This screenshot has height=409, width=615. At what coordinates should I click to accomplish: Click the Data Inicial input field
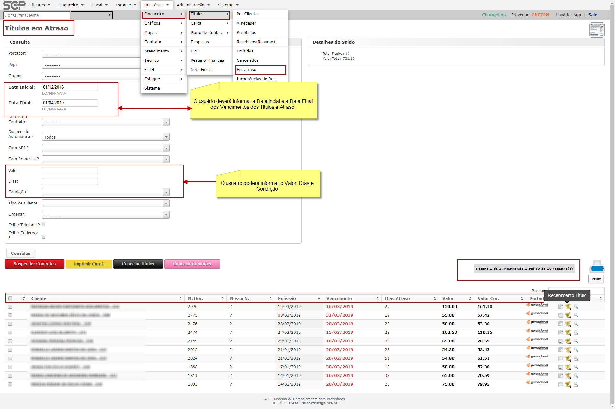pos(70,87)
